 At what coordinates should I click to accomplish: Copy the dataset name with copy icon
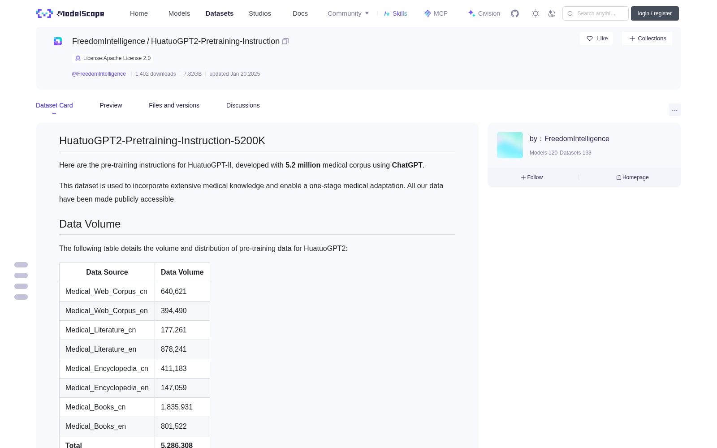pos(285,41)
